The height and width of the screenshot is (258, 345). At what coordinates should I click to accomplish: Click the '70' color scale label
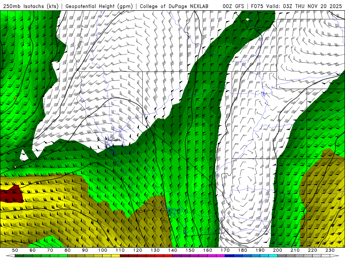50,250
